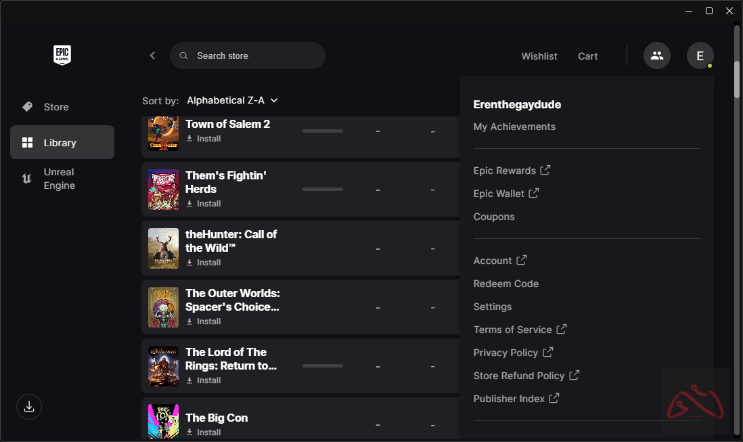Click the progress bar on Them's Fightin' Herds

coord(322,190)
